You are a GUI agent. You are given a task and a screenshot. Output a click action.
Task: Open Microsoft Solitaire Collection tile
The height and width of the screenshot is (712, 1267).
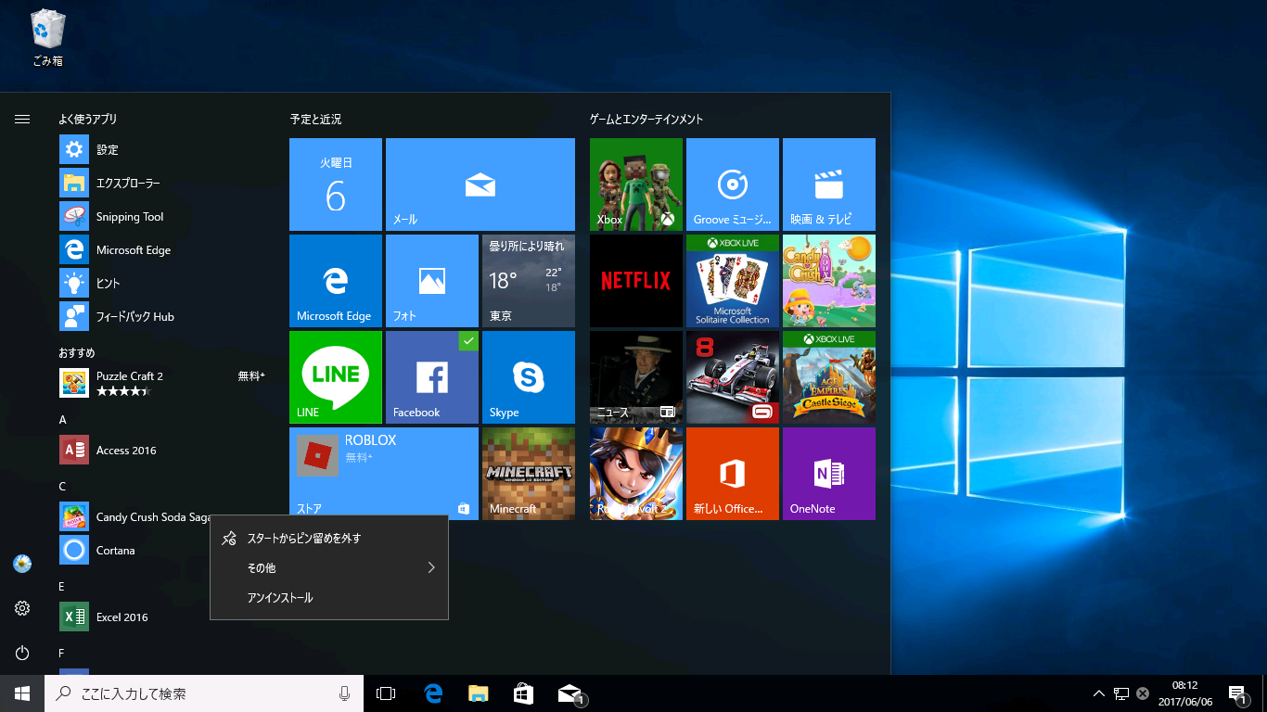[732, 280]
